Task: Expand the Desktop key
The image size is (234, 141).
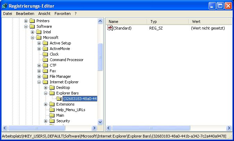Action: 45,88
